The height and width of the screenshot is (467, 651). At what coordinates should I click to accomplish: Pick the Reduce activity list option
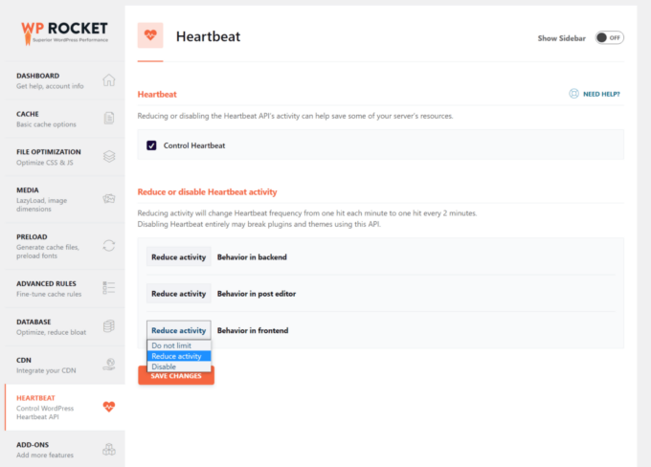coord(178,356)
